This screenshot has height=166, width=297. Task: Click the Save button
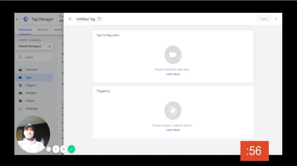(264, 19)
